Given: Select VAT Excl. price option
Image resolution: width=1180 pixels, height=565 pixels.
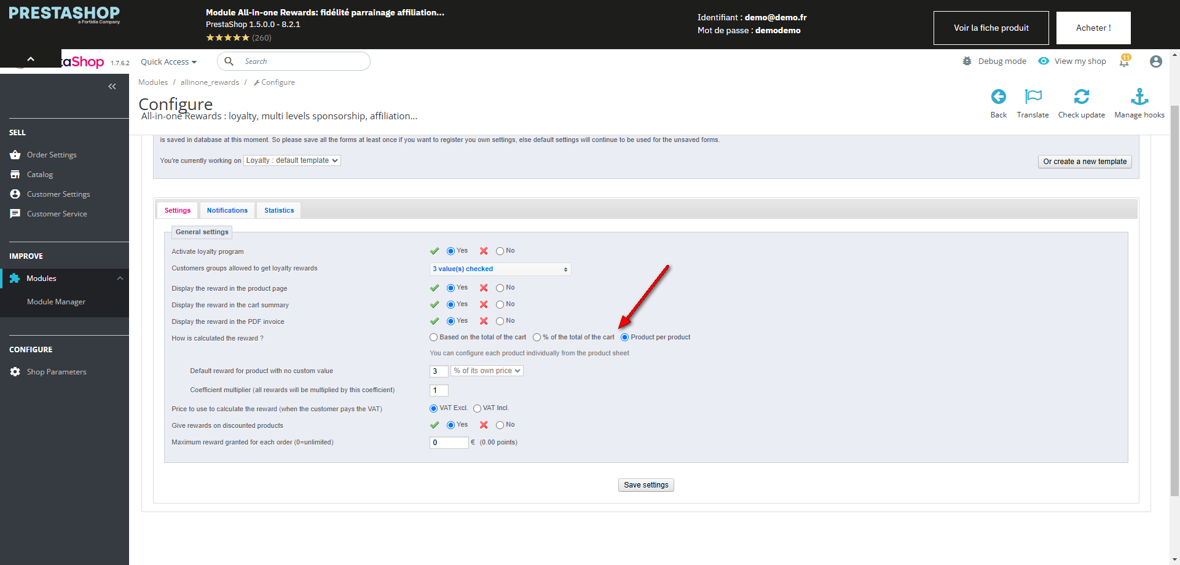Looking at the screenshot, I should 433,408.
